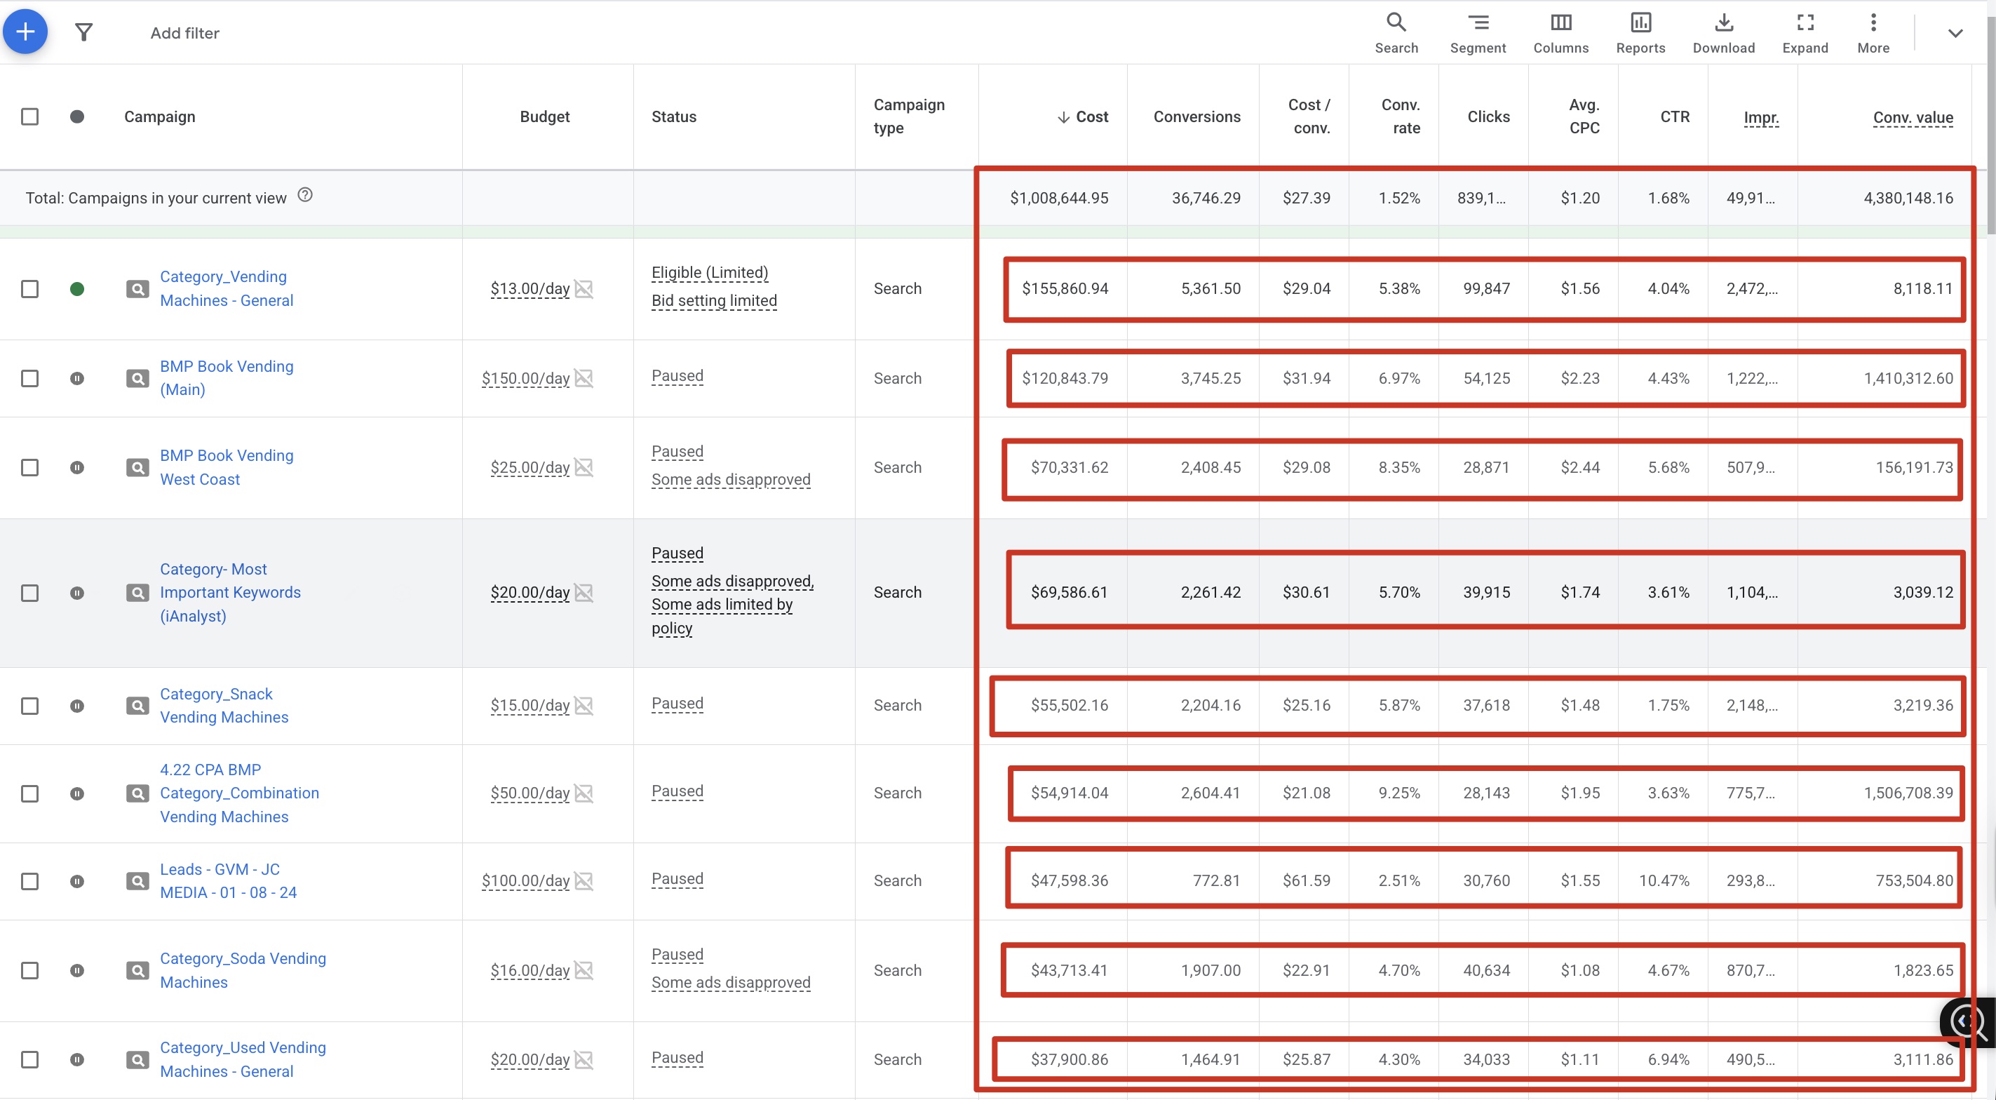Open the BMP Book Vending West Coast campaign
This screenshot has height=1100, width=1996.
pyautogui.click(x=227, y=467)
